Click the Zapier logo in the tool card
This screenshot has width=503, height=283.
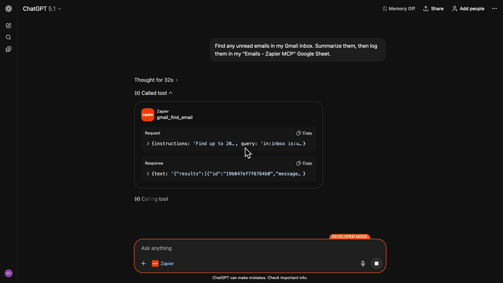[148, 115]
